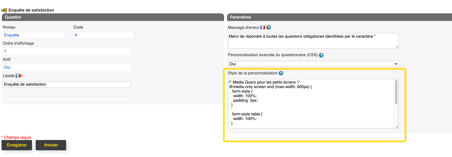Click the French flag beside Message d'erreur
452x157 pixels.
(x=263, y=27)
